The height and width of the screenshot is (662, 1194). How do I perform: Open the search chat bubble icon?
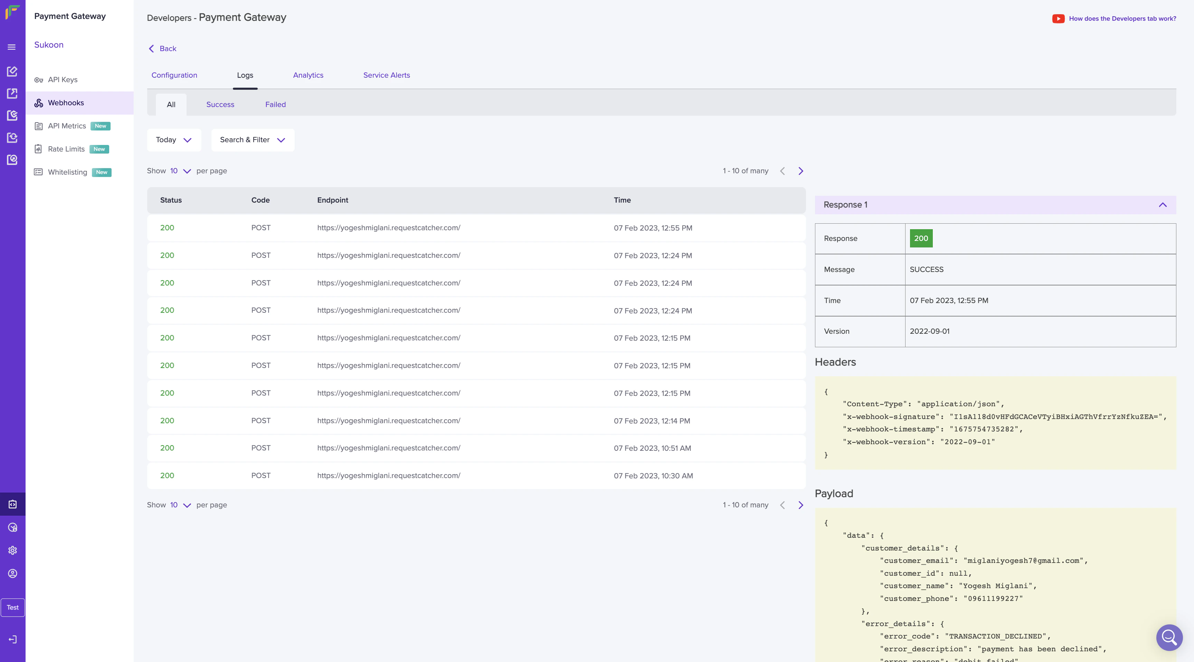point(1169,637)
